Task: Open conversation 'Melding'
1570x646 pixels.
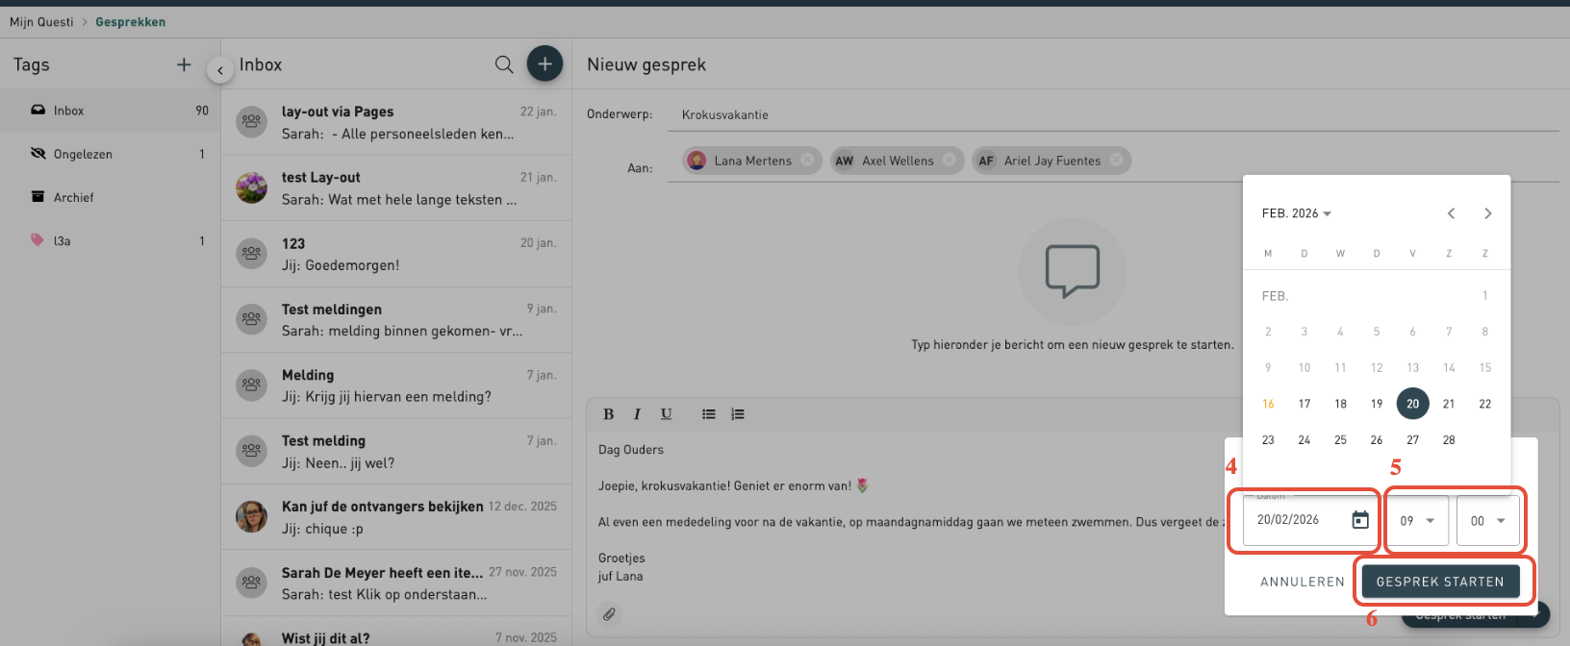Action: point(396,385)
